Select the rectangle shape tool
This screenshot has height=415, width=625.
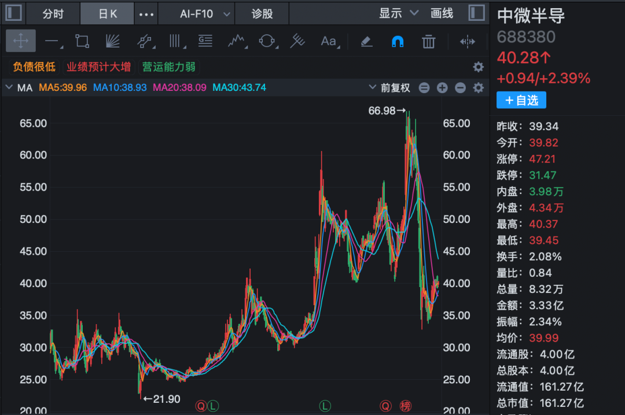(82, 41)
